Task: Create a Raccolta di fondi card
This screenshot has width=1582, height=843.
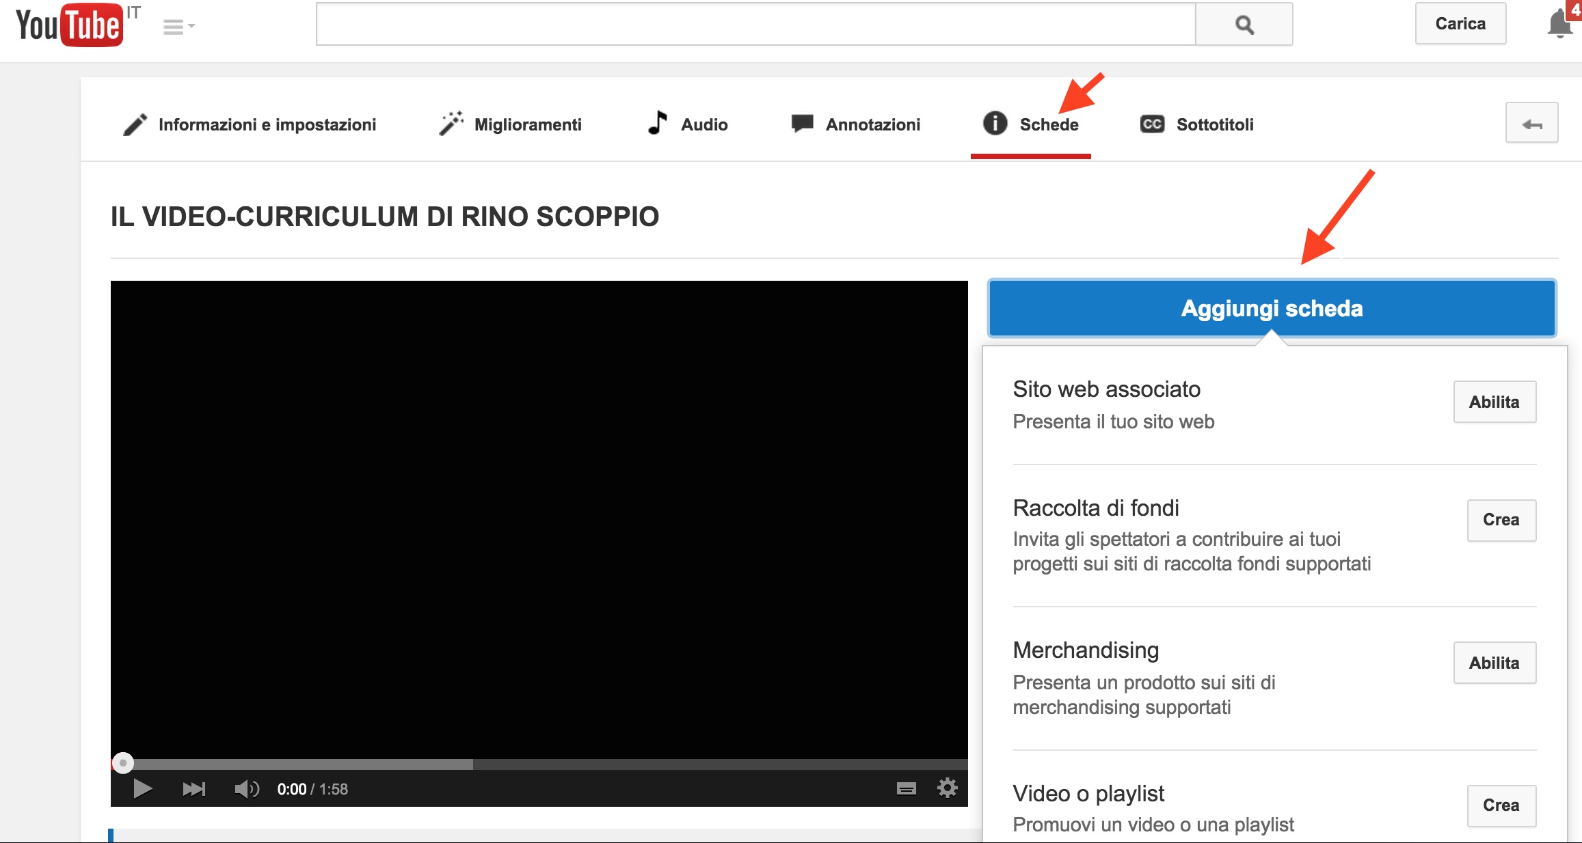Action: tap(1501, 520)
